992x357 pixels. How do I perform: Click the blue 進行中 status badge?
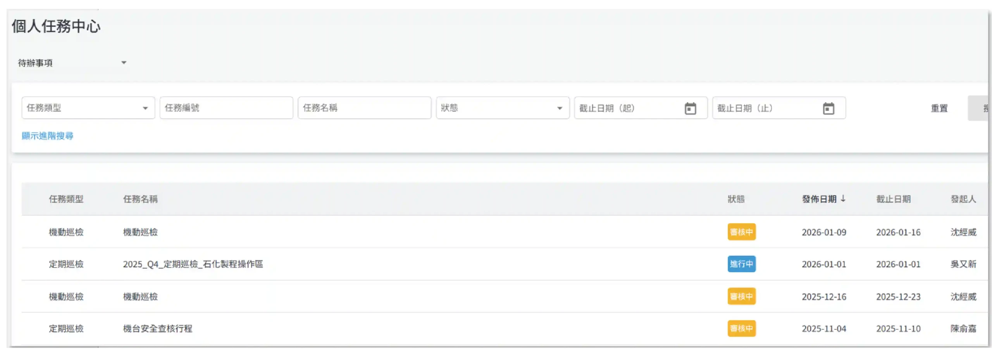click(741, 264)
